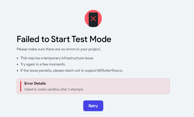Open the support@flutterflow.io email address
Viewport: 194px width, 117px height.
104,70
